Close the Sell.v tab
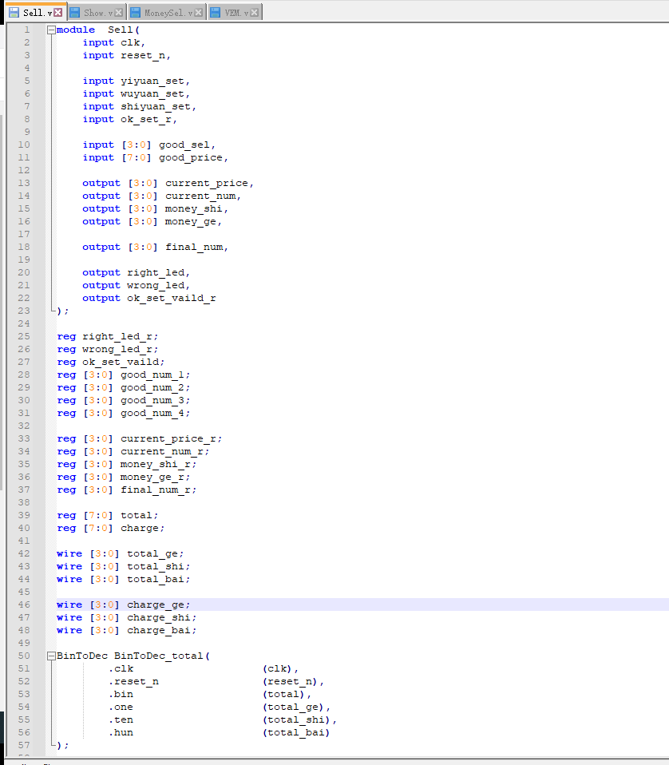The height and width of the screenshot is (765, 669). pos(58,13)
